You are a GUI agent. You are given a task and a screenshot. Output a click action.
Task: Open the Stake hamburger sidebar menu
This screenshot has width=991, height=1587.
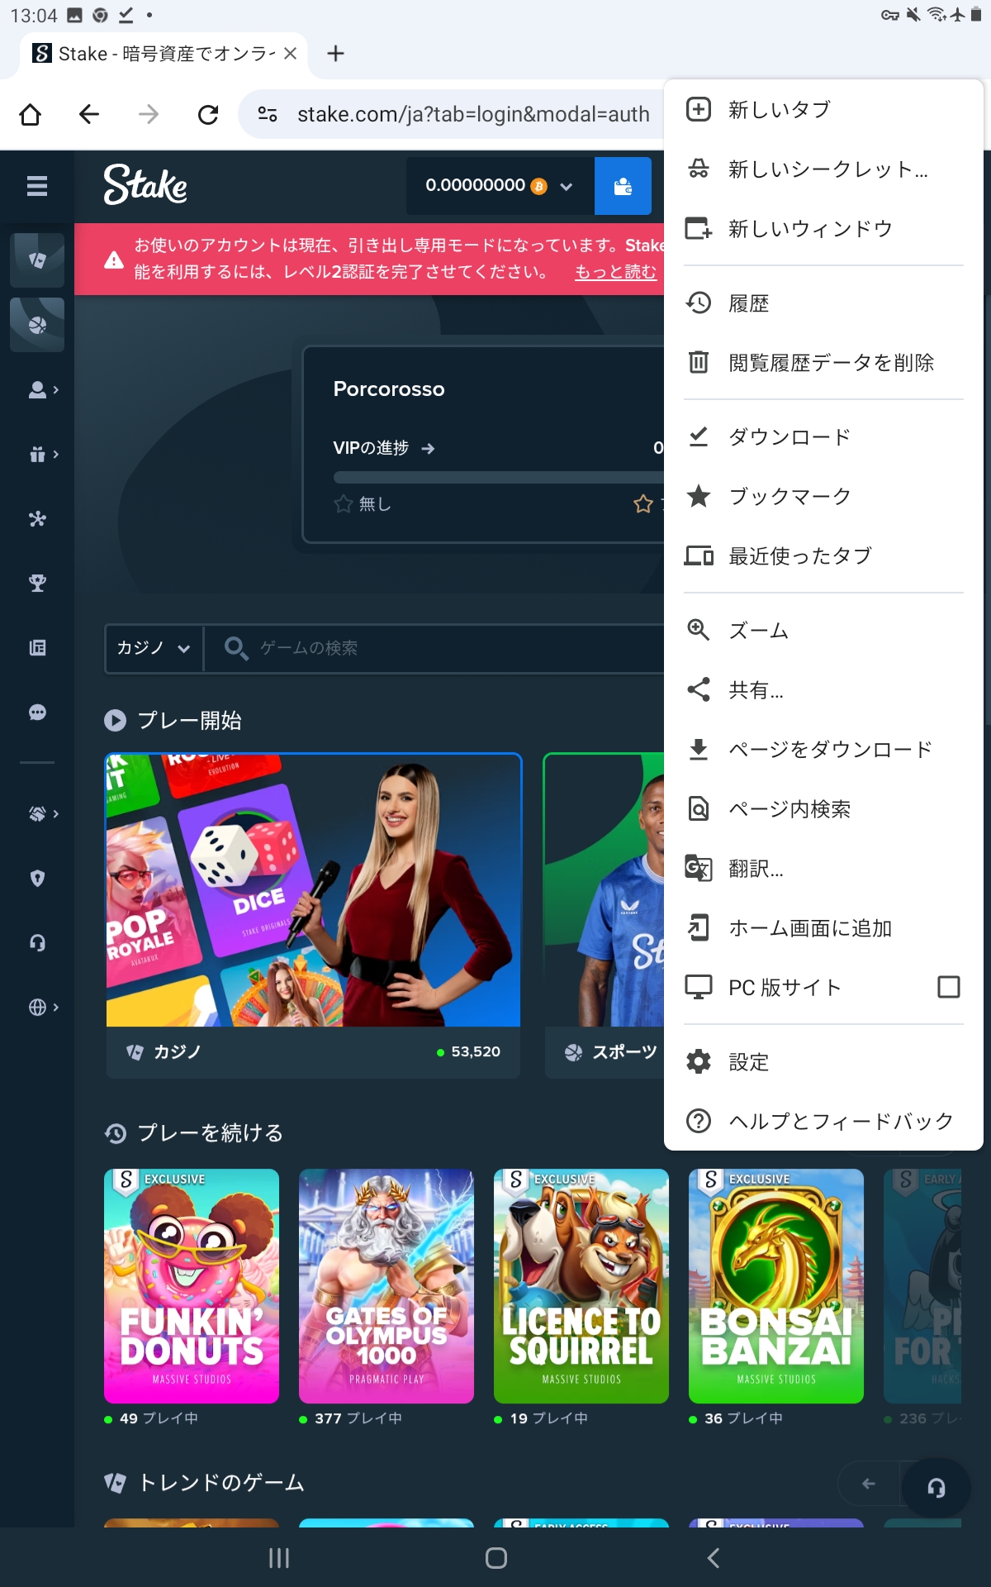click(x=37, y=186)
